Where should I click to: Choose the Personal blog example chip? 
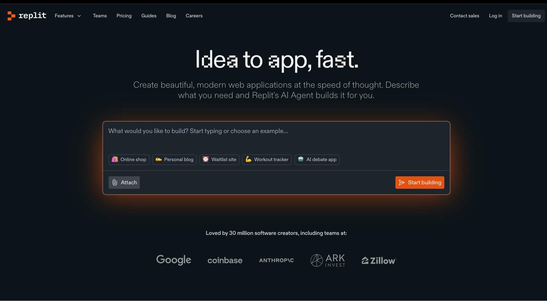pos(174,160)
